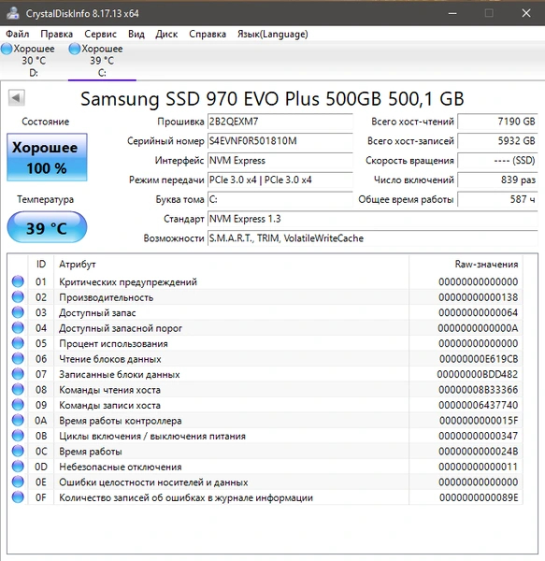The width and height of the screenshot is (545, 561).
Task: Click the 39 °C temperature button
Action: [47, 227]
